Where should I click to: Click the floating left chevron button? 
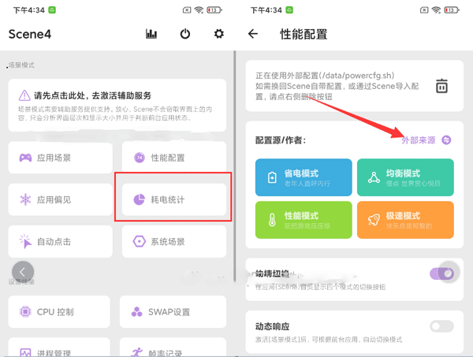[23, 272]
